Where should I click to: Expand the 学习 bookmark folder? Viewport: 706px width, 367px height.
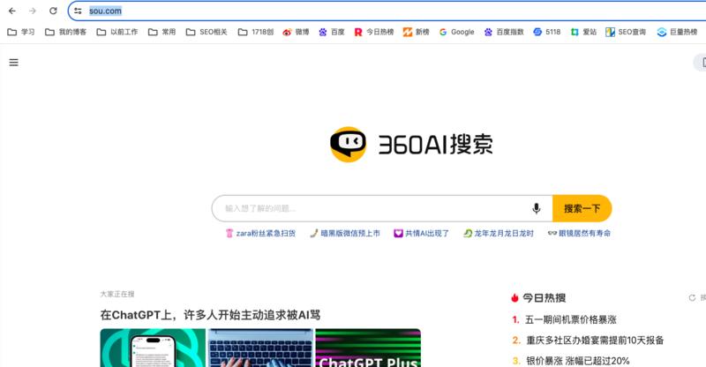click(x=21, y=32)
